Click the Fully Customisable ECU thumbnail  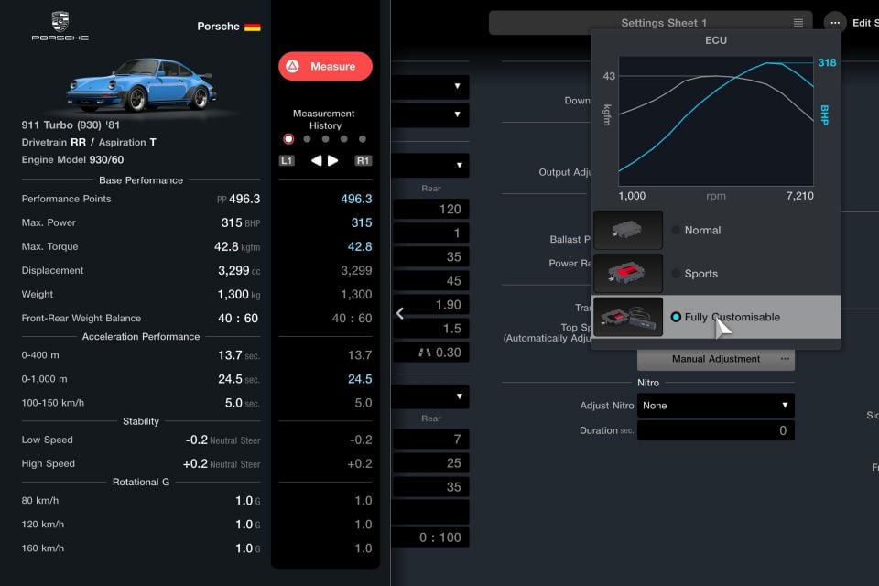pos(628,317)
